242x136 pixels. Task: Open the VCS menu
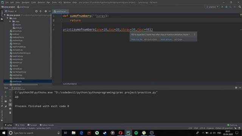pyautogui.click(x=60, y=2)
